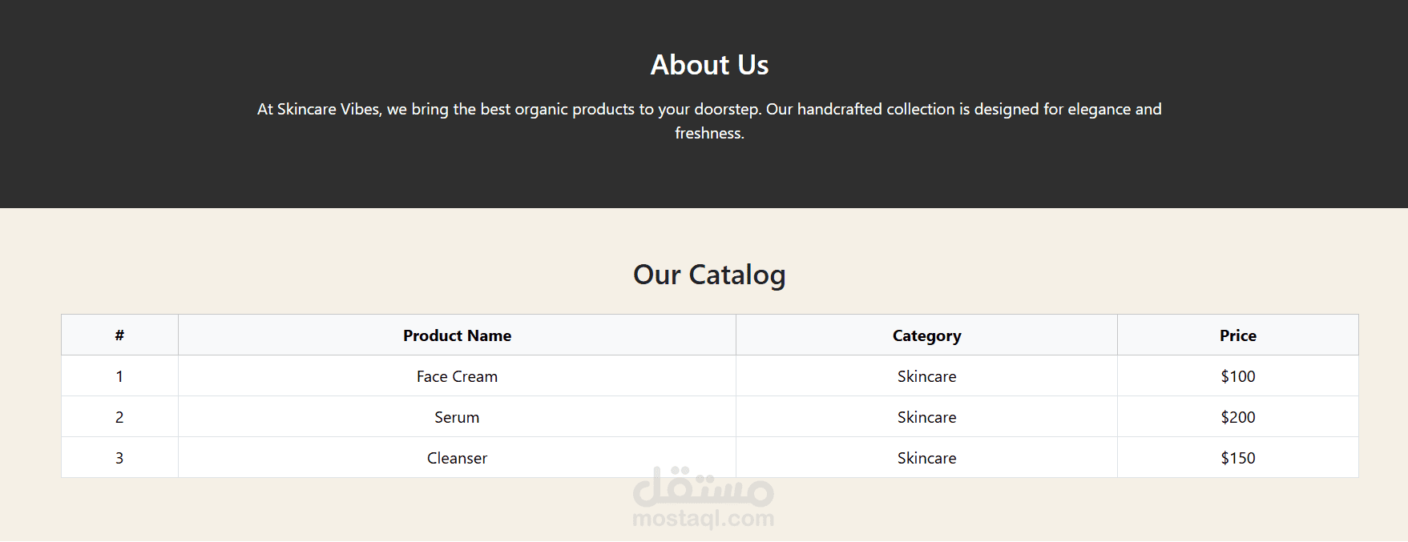1408x542 pixels.
Task: Click row number 1 cell
Action: 119,376
